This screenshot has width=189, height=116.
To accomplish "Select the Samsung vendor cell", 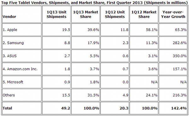I will [x=22, y=43].
